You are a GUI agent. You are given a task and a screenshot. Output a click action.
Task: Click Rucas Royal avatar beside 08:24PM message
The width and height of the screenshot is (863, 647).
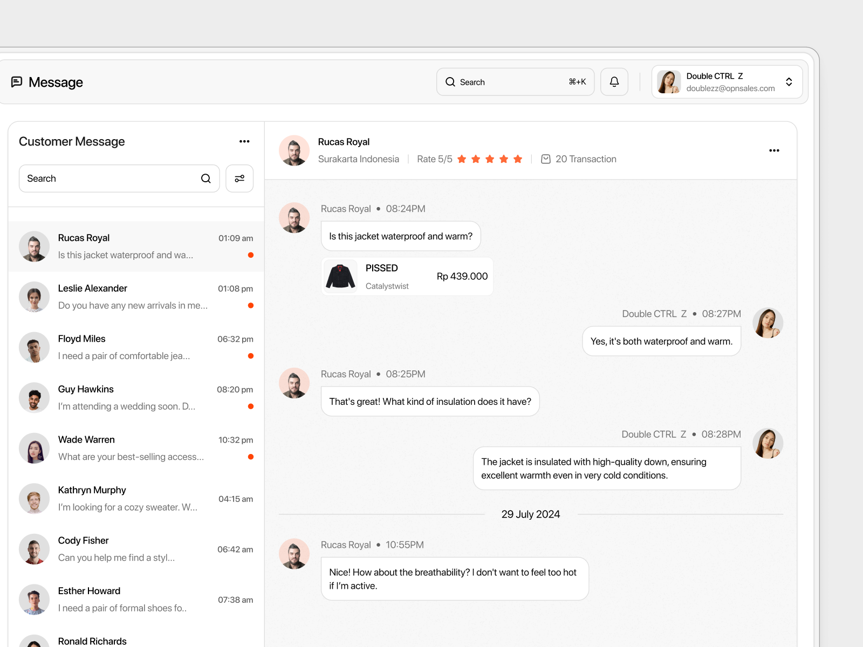pos(294,218)
